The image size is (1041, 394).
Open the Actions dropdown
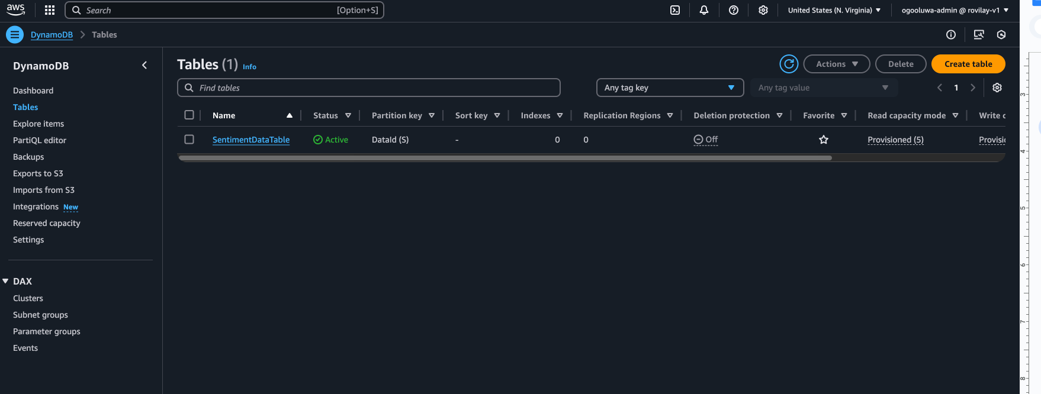pyautogui.click(x=837, y=64)
